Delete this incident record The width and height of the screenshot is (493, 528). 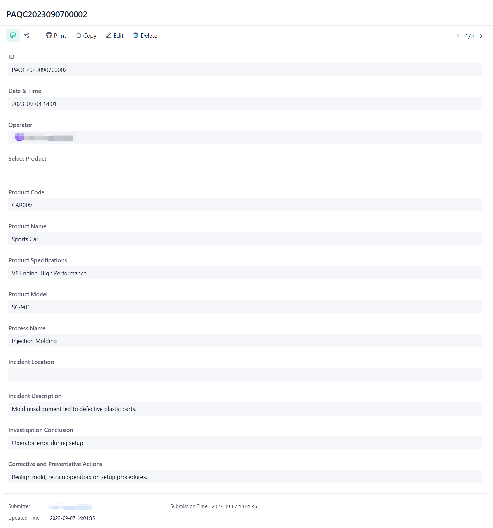tap(145, 35)
